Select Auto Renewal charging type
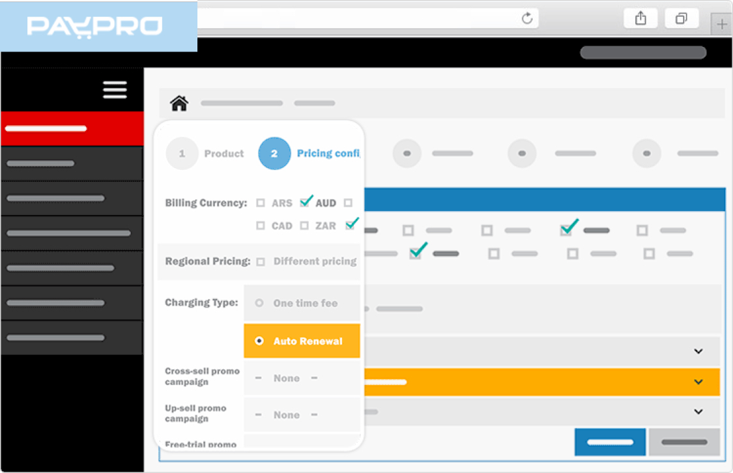Viewport: 733px width, 473px height. click(302, 341)
